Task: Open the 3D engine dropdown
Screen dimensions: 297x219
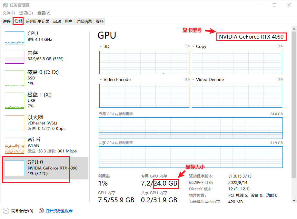Action: click(x=101, y=46)
